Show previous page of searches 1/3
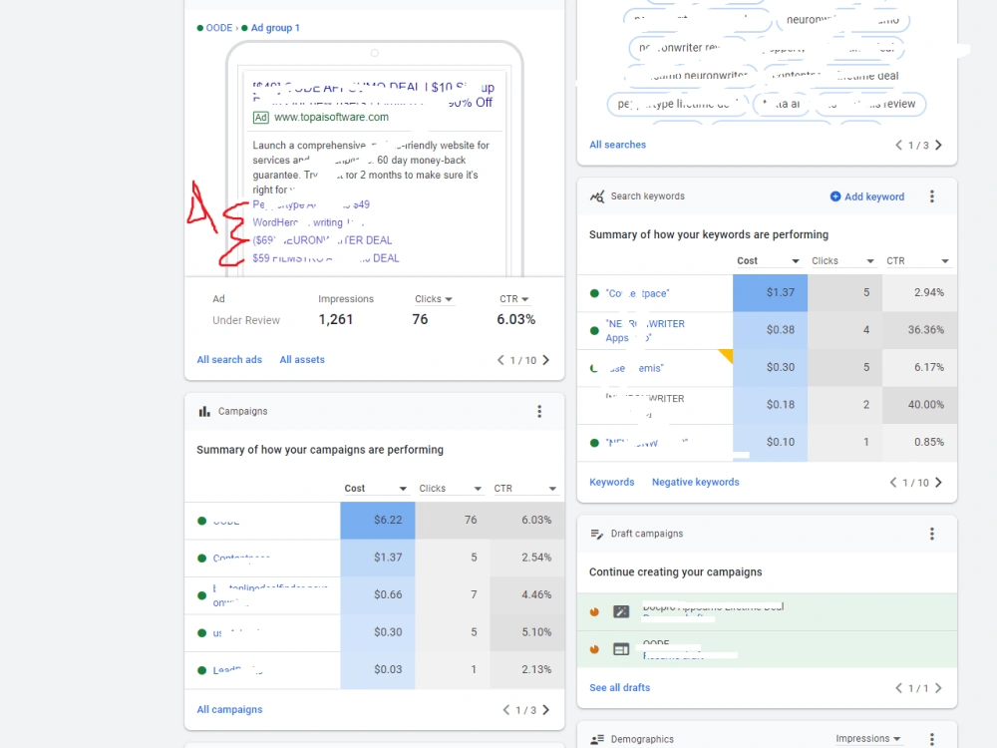This screenshot has height=748, width=997. click(898, 145)
